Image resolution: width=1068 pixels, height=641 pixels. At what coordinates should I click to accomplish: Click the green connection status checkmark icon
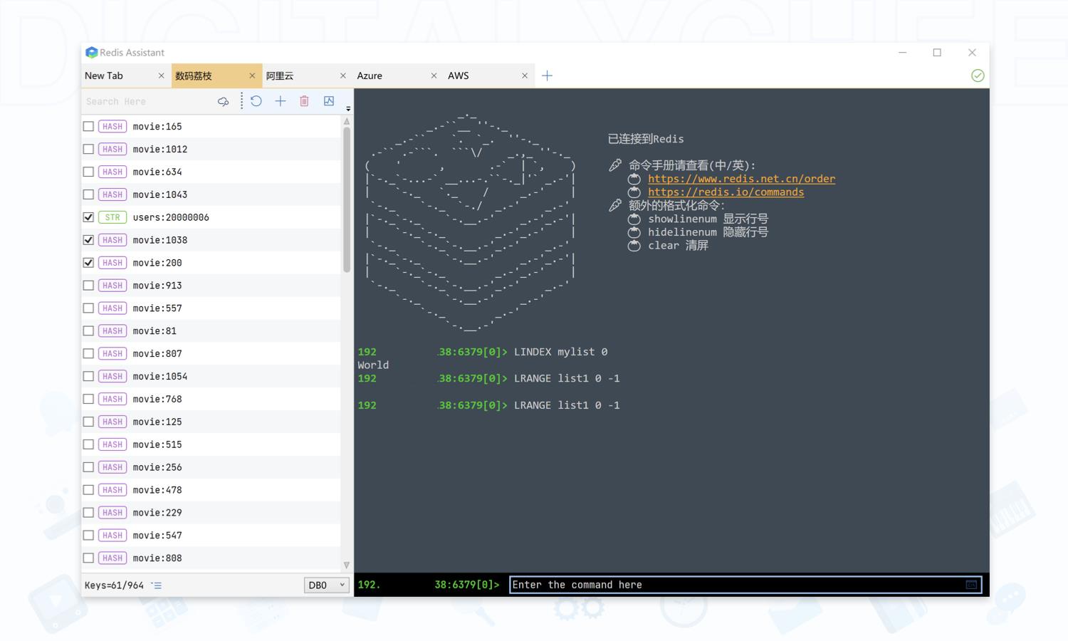pos(978,75)
